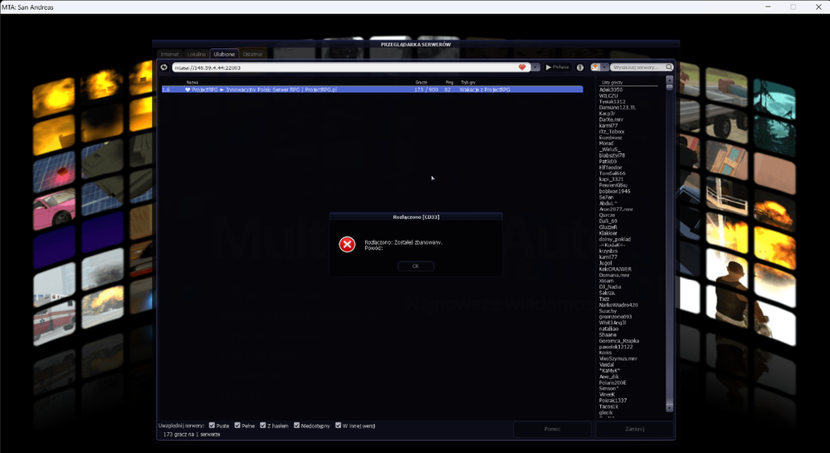Select the Ulubione tab
Image resolution: width=830 pixels, height=453 pixels.
224,54
